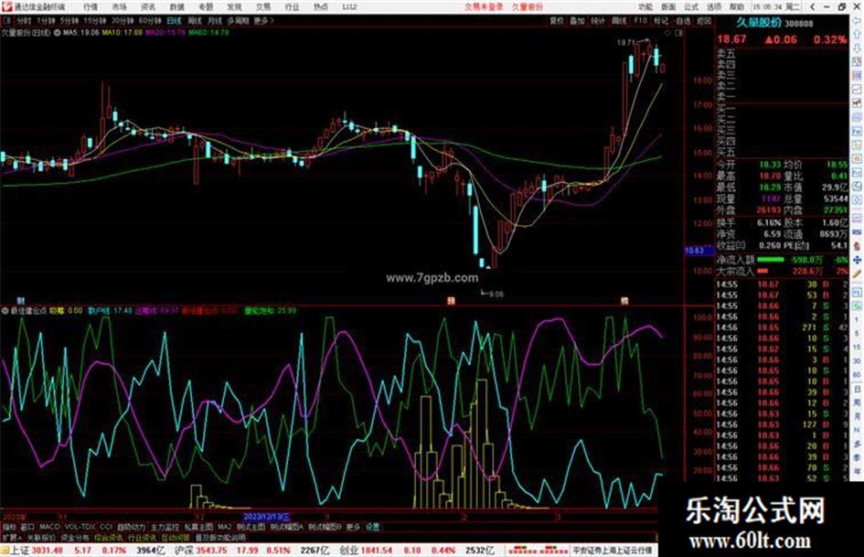Screen dimensions: 864x557
Task: Open the 交易 menu
Action: [x=263, y=7]
